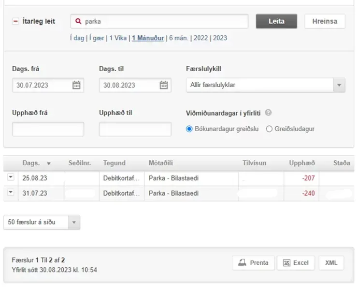Download results via XML button
The image size is (358, 287).
(x=331, y=263)
